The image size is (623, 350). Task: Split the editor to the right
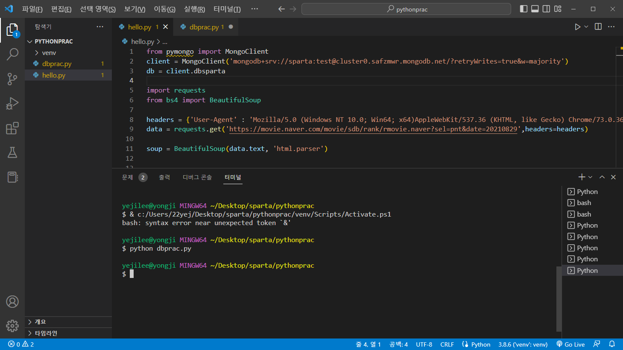click(598, 27)
